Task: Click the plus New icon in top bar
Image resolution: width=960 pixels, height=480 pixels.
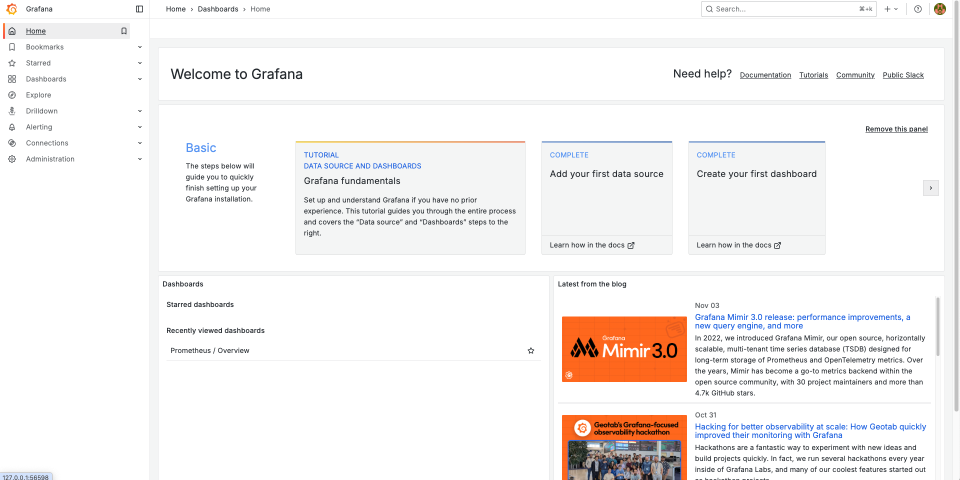Action: 887,9
